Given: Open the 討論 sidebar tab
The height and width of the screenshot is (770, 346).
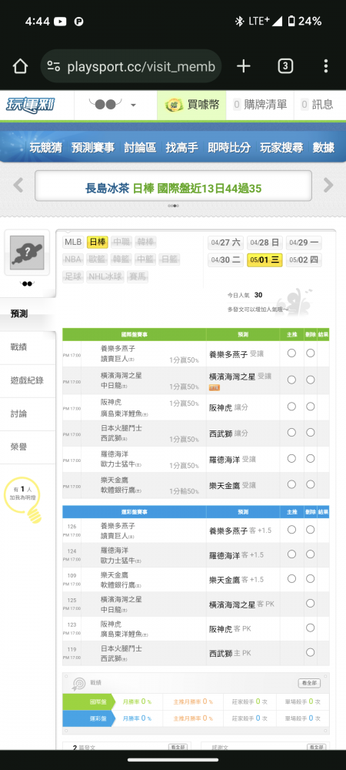Looking at the screenshot, I should [28, 414].
